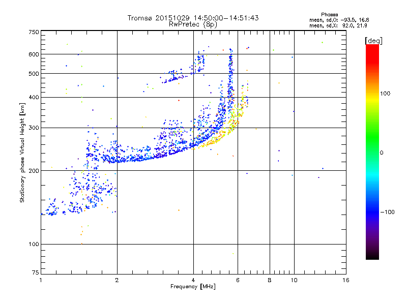The image size is (407, 305).
Task: Click the black bottom of the phase colorbar
Action: pyautogui.click(x=372, y=256)
